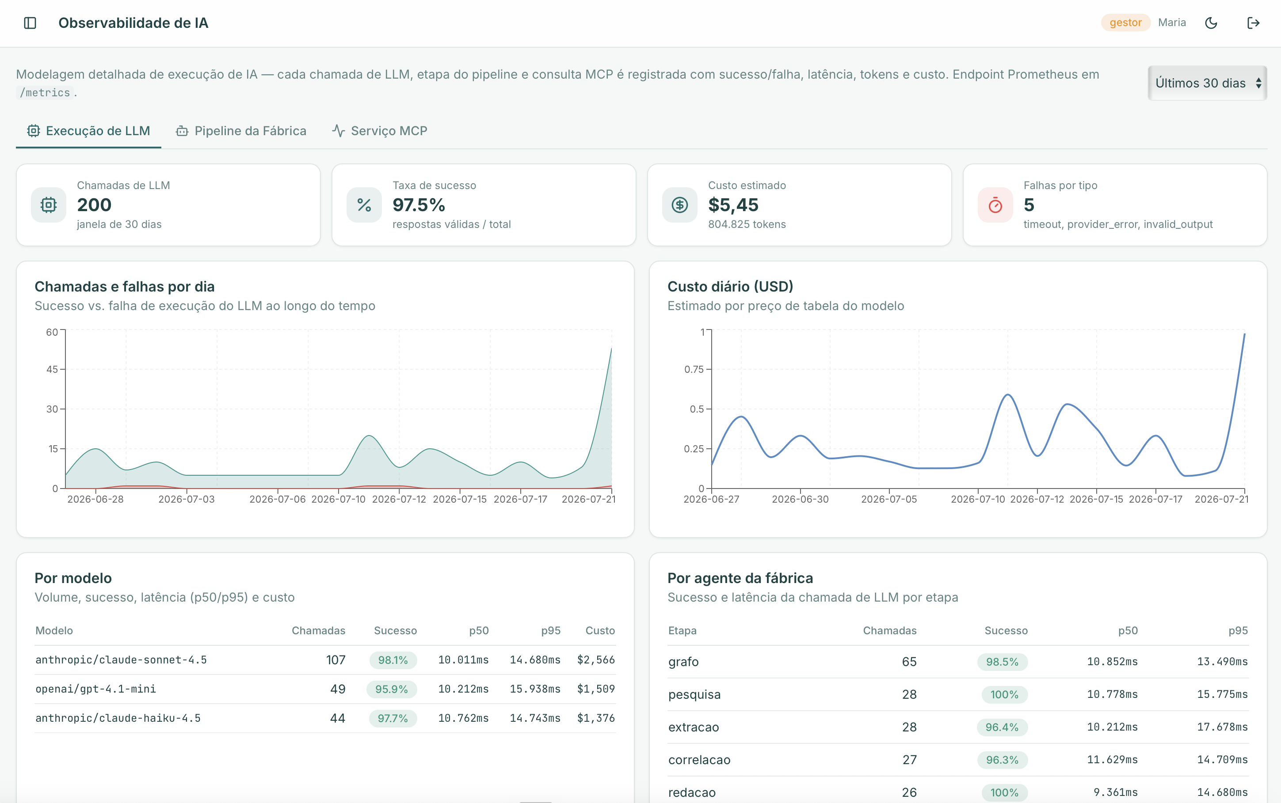
Task: Click the 97.7% success badge
Action: point(393,719)
